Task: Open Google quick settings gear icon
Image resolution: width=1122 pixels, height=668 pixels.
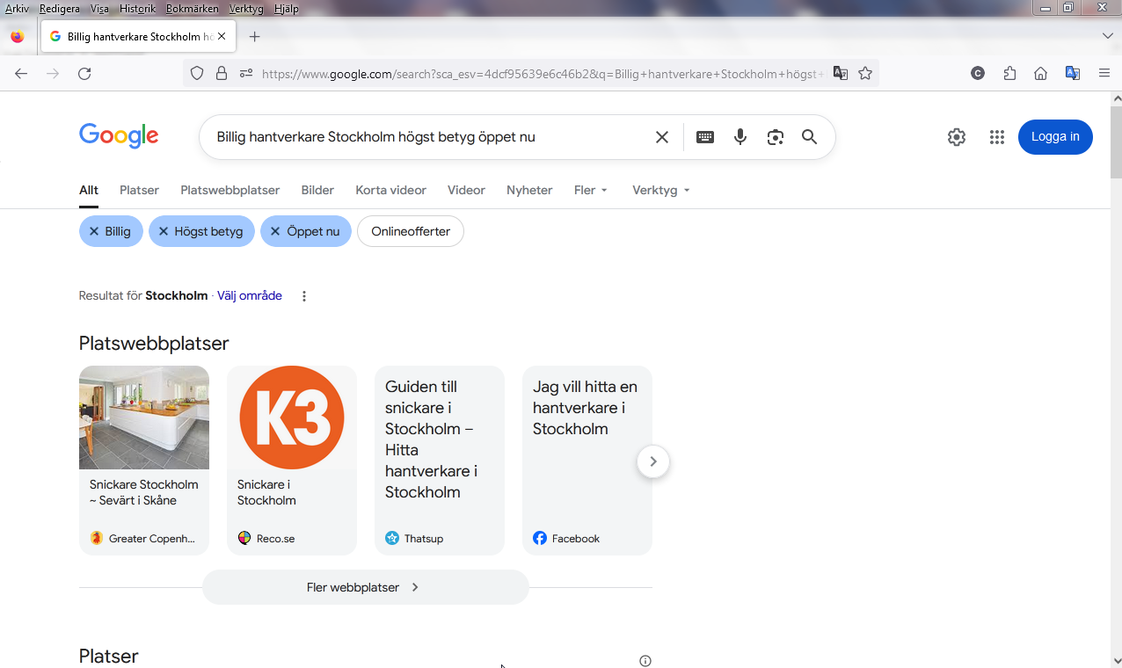Action: pyautogui.click(x=957, y=137)
